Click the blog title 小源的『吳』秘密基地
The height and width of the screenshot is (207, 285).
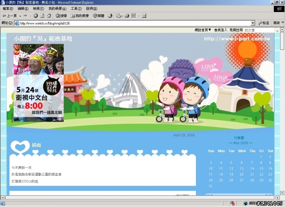(43, 39)
